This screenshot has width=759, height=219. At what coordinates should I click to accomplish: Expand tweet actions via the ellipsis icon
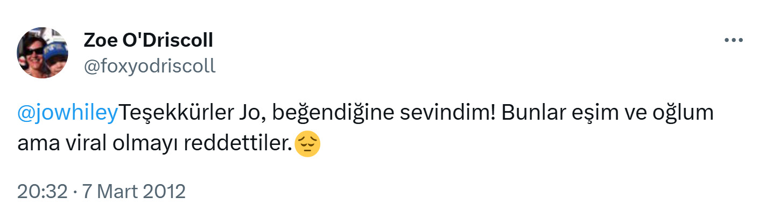point(733,41)
